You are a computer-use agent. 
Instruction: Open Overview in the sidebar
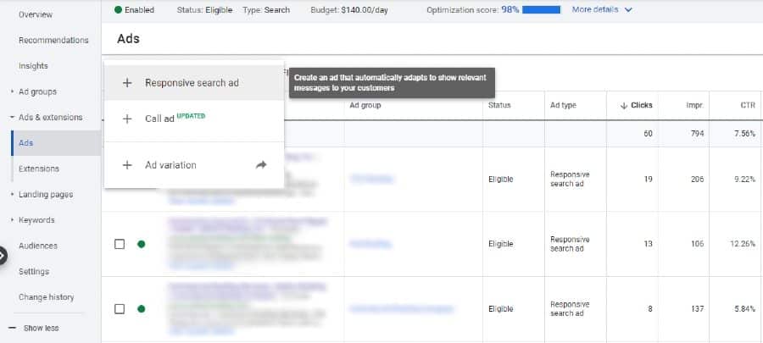[36, 14]
